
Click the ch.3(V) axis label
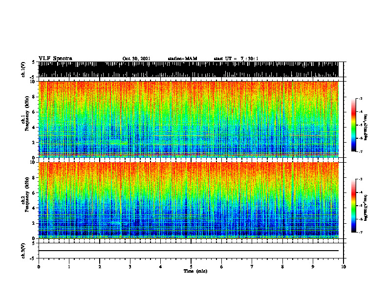[x=23, y=251]
